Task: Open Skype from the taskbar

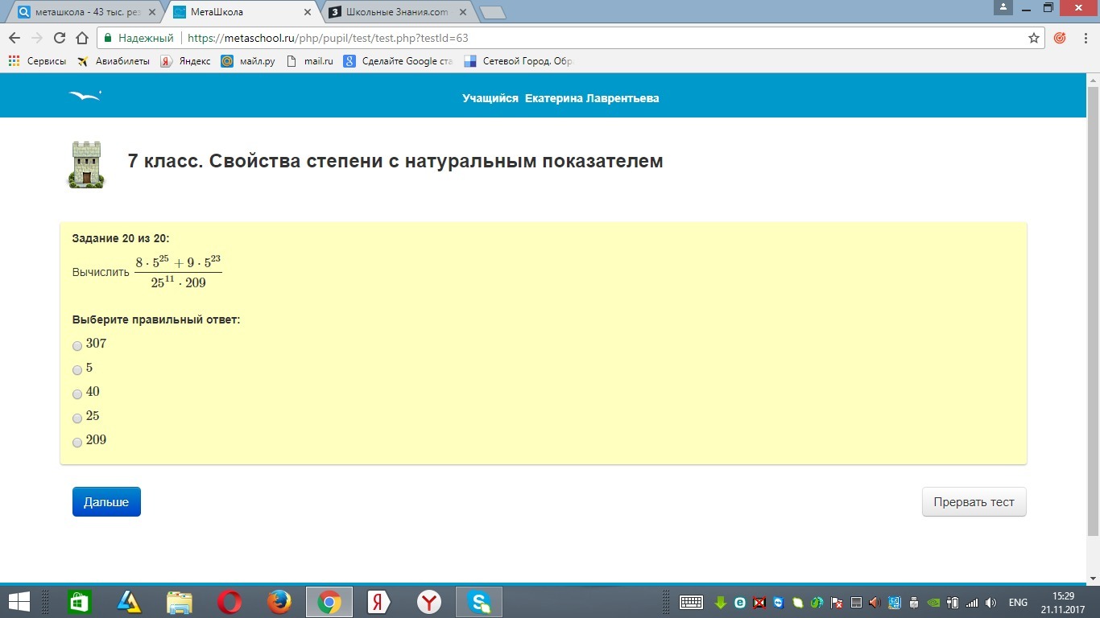Action: pos(479,602)
